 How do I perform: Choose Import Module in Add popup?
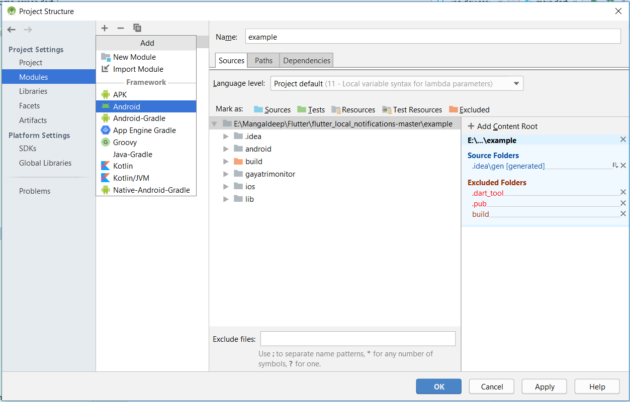[146, 69]
